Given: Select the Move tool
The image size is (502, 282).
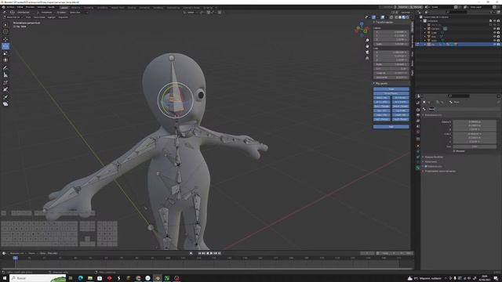Looking at the screenshot, I should coord(5,39).
